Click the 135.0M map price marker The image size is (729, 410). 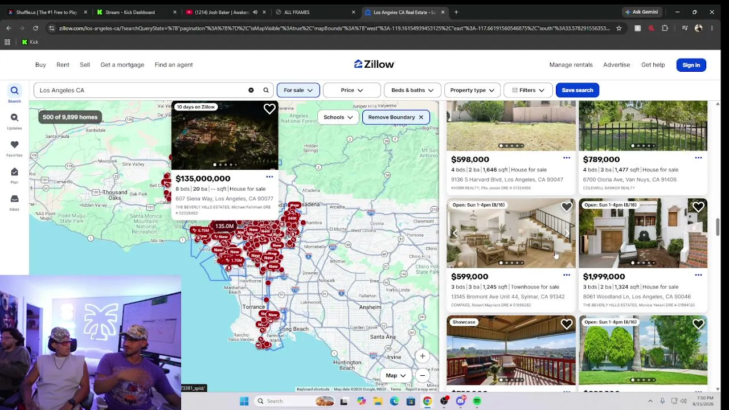click(x=224, y=226)
